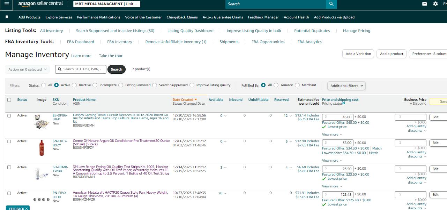Image resolution: width=447 pixels, height=210 pixels.
Task: Check the American Metalcraft row checkbox
Action: pos(9,193)
